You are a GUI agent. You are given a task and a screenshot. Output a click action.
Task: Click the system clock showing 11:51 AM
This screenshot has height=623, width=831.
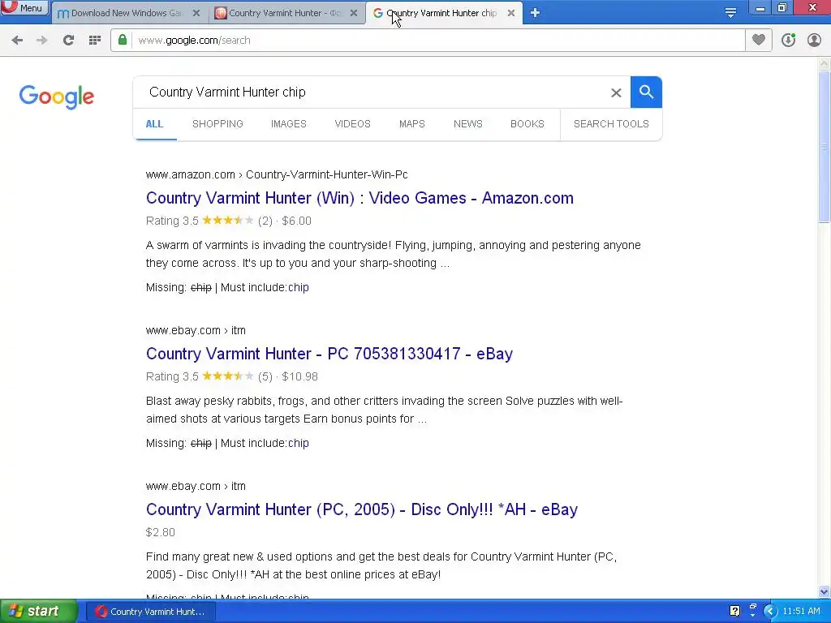click(x=801, y=612)
